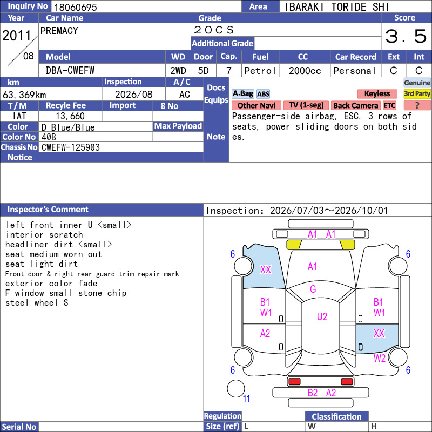Click the score value 3.5
This screenshot has height=432, width=432.
pos(406,36)
